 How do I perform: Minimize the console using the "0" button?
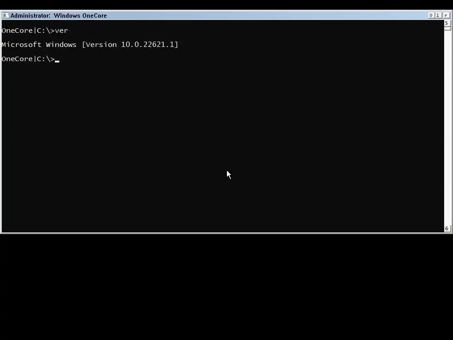click(x=431, y=15)
